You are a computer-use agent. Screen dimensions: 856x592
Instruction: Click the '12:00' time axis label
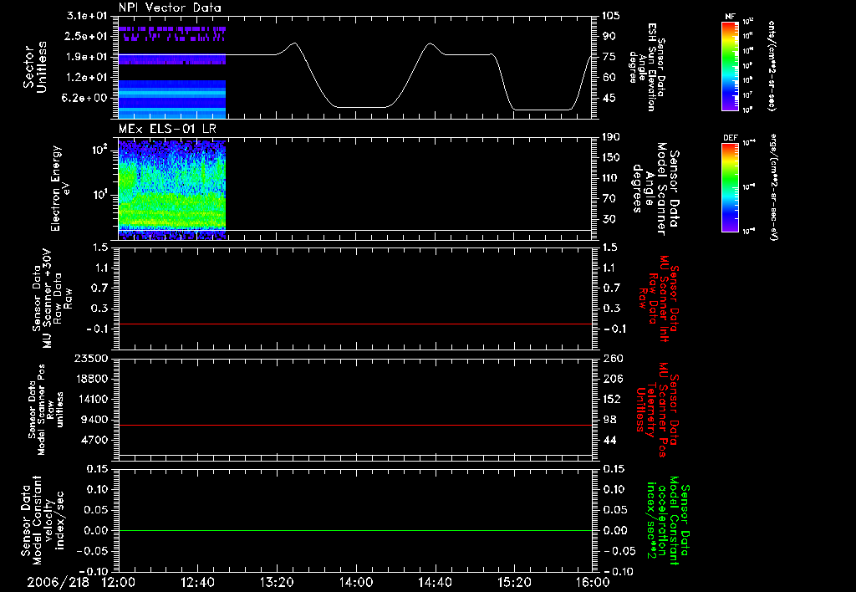(x=119, y=583)
